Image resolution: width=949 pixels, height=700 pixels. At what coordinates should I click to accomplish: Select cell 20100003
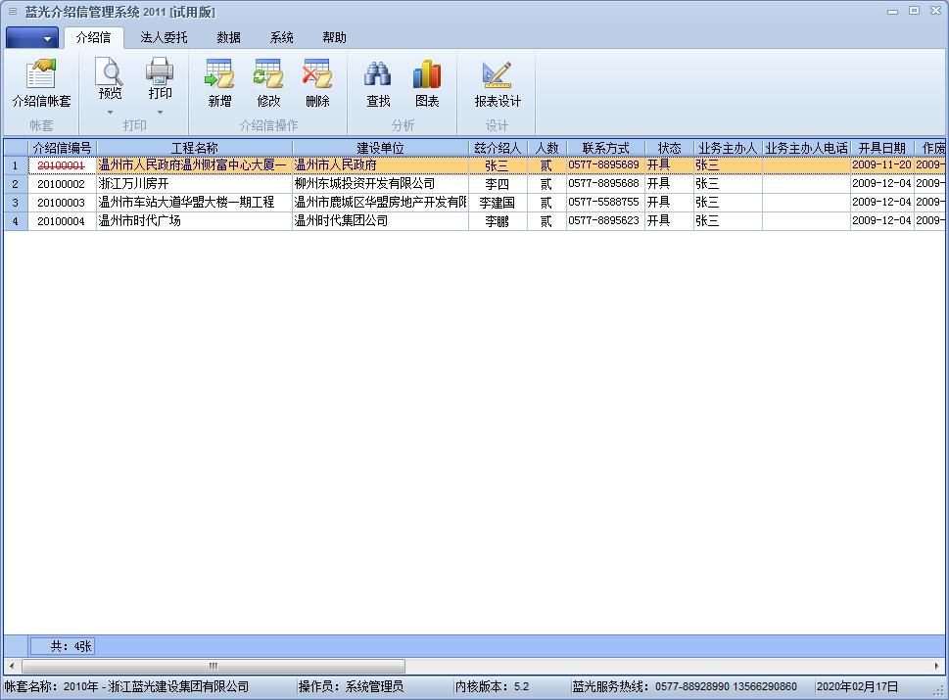(x=62, y=203)
